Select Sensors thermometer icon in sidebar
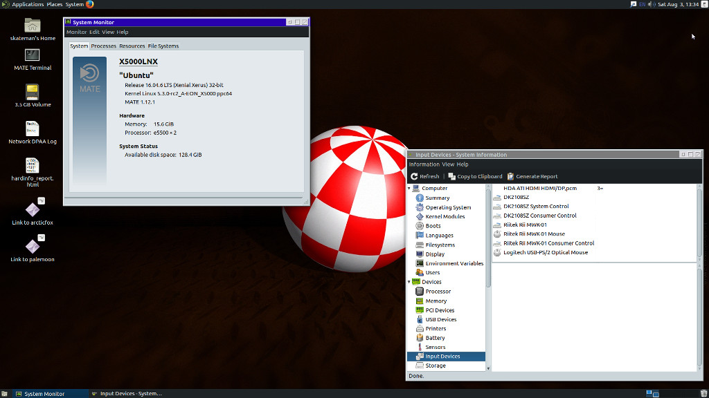 pos(420,348)
